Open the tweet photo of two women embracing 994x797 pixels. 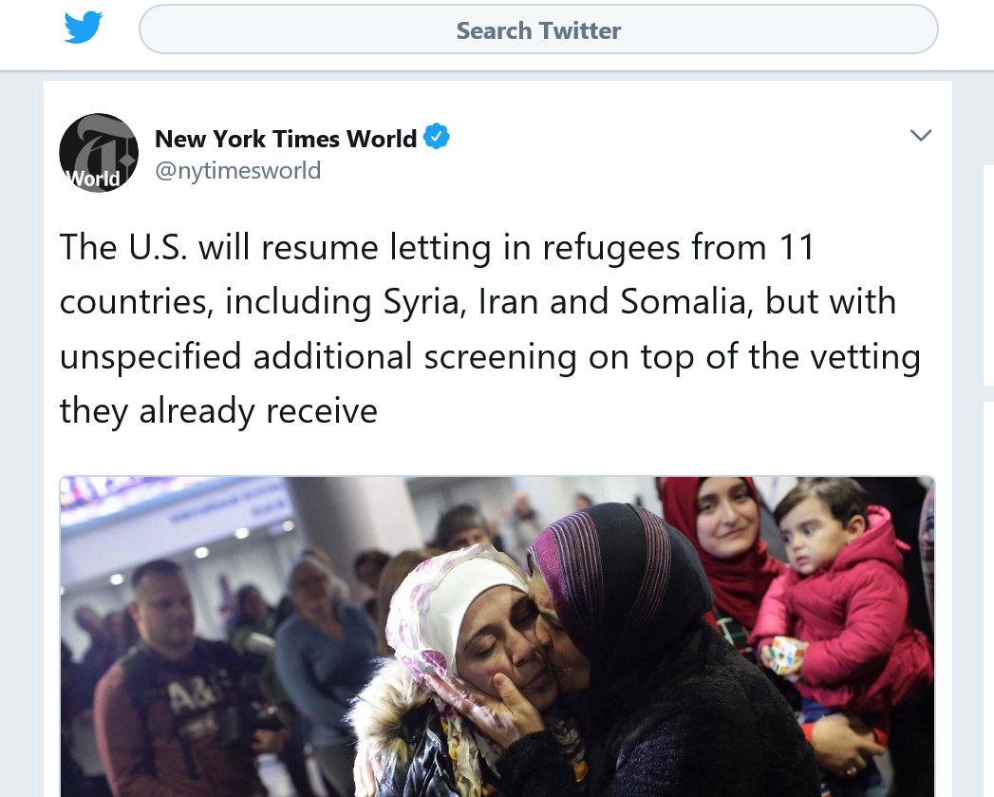[x=497, y=636]
